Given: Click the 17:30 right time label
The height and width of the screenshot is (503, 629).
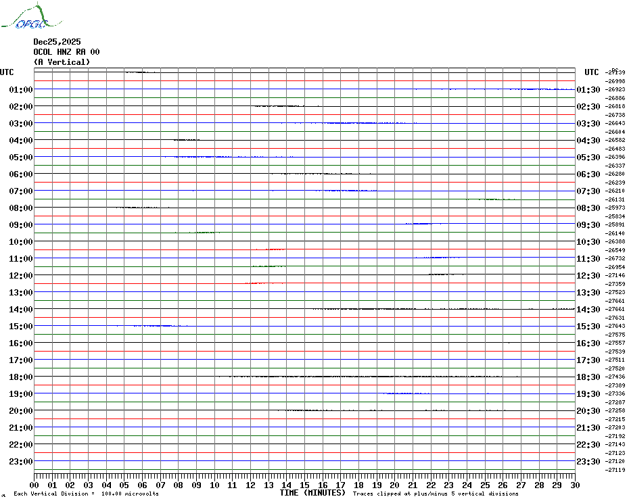Looking at the screenshot, I should pyautogui.click(x=588, y=360).
